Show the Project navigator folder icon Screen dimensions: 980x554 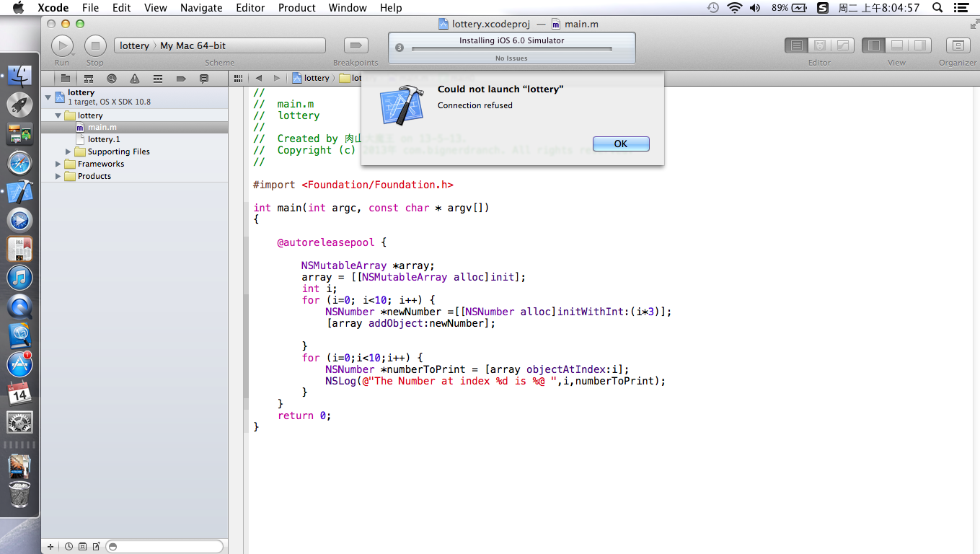pos(65,79)
